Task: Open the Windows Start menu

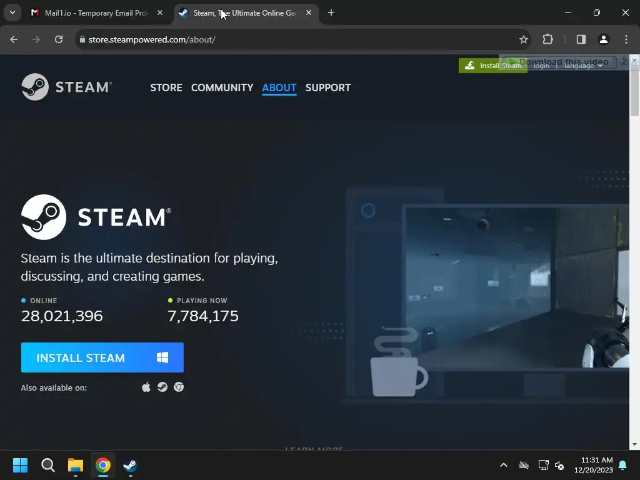Action: pos(20,465)
